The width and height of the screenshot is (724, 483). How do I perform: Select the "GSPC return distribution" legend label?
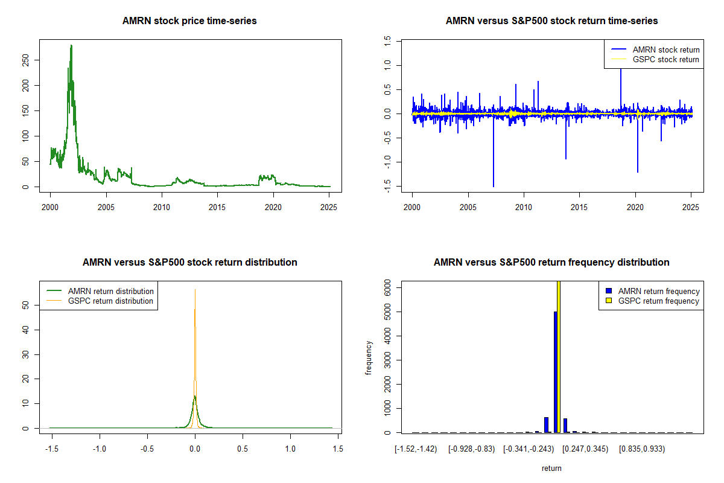[x=110, y=301]
